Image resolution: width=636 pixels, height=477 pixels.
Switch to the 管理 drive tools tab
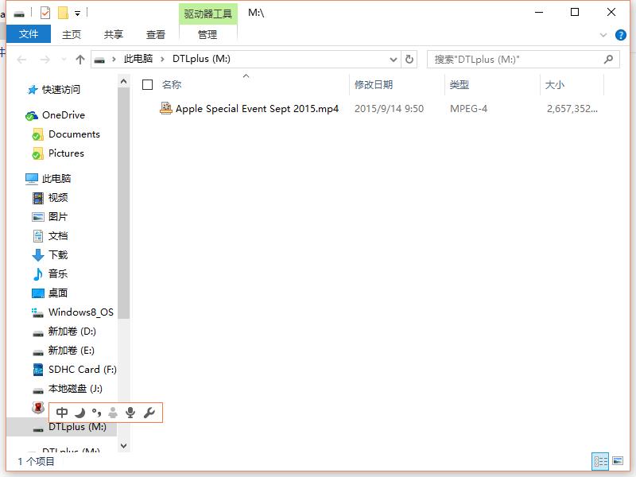pyautogui.click(x=207, y=34)
